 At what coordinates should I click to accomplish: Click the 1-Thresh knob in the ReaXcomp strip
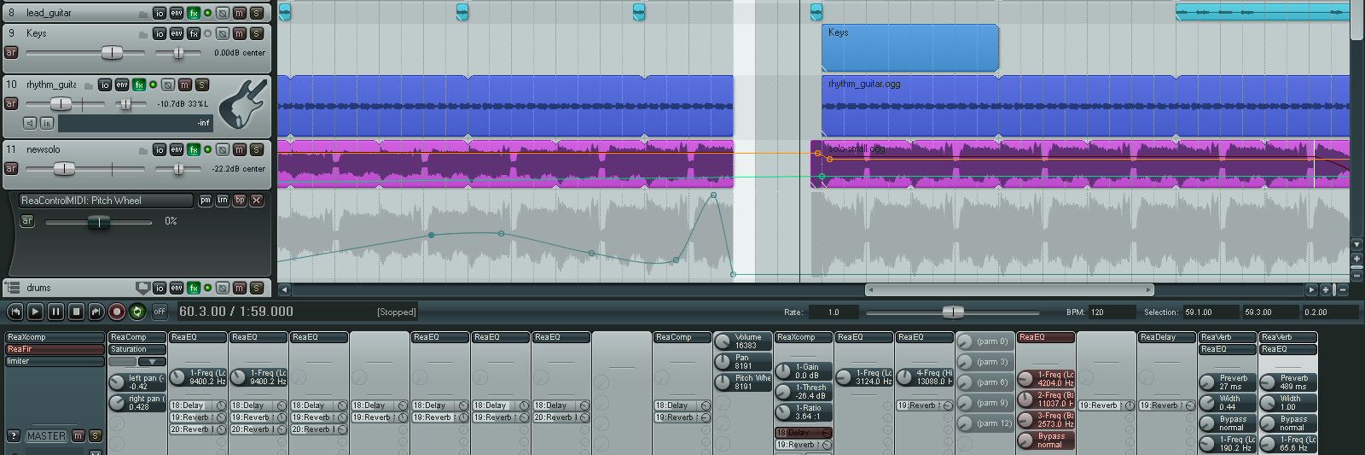pos(783,392)
